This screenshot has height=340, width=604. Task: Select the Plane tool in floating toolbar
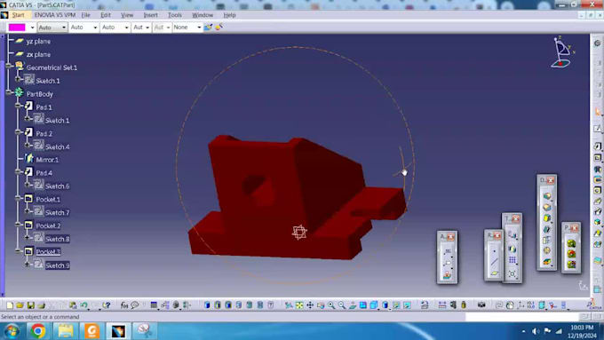pyautogui.click(x=494, y=273)
